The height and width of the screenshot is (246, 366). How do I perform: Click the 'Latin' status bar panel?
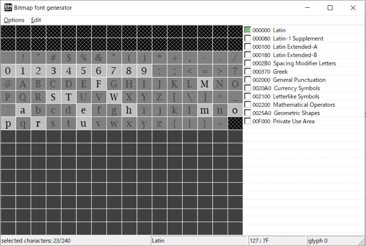[199, 241]
